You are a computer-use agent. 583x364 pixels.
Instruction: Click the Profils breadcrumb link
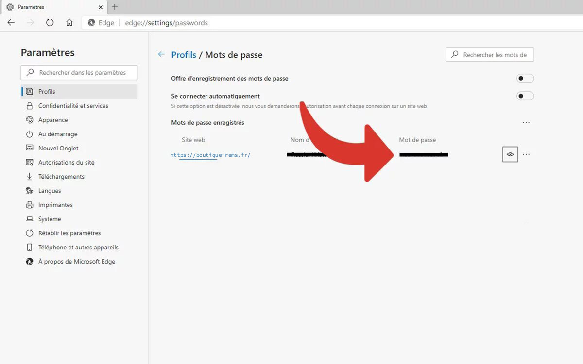[184, 55]
